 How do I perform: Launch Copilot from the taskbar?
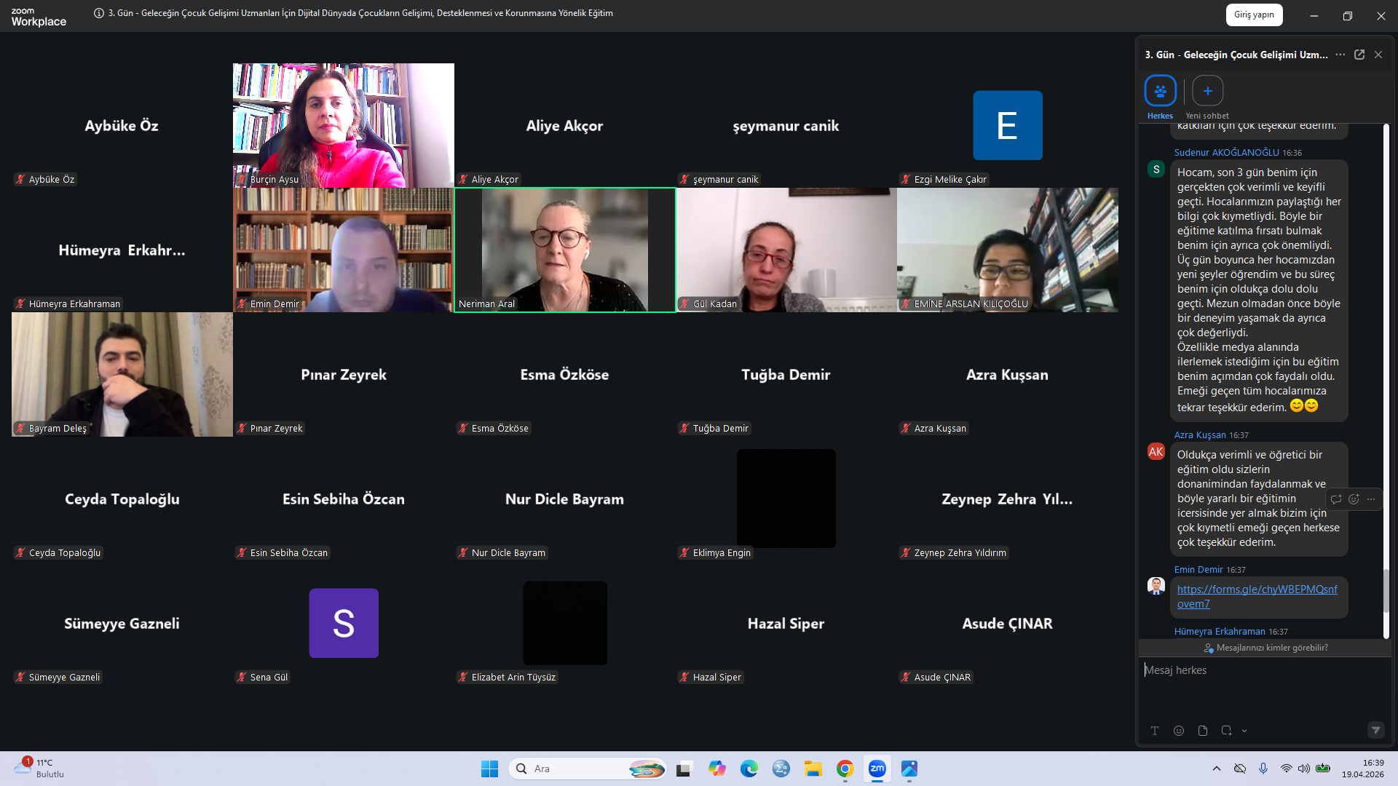pyautogui.click(x=717, y=769)
